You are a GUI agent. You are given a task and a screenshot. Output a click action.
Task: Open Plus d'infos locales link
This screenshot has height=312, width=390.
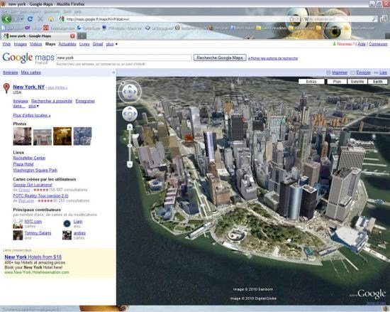pos(32,115)
